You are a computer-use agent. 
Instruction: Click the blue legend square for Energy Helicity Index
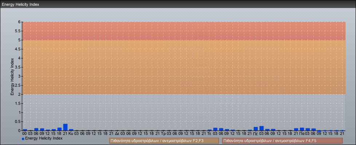point(23,139)
